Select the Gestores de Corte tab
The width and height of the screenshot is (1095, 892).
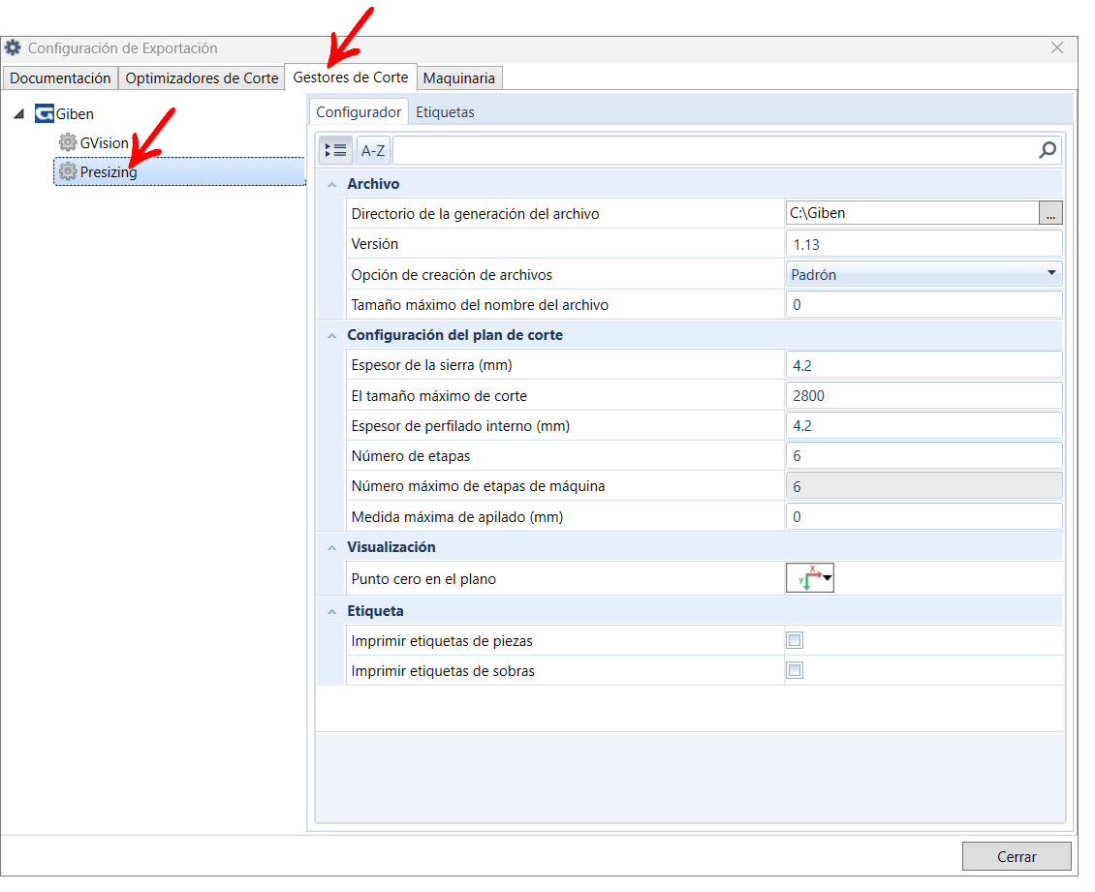pos(351,77)
